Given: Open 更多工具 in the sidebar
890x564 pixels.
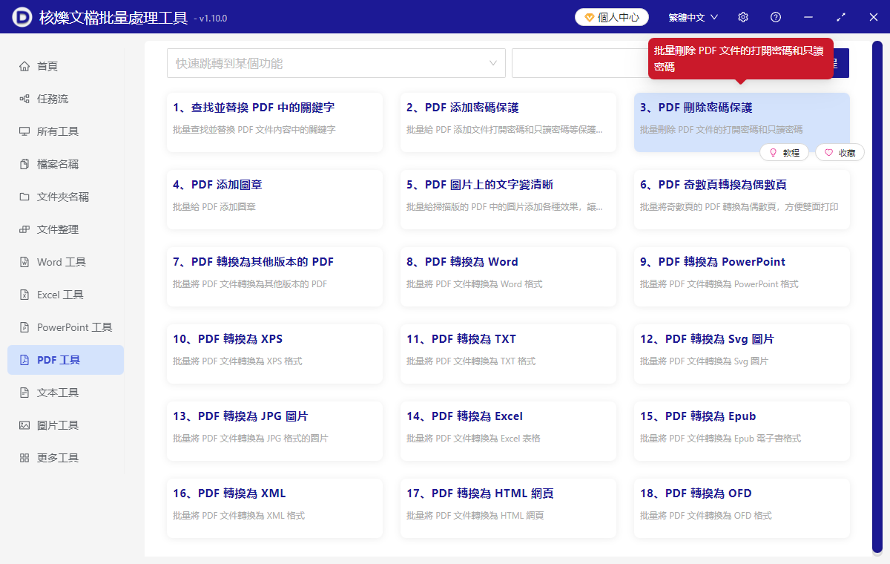Looking at the screenshot, I should coord(65,458).
